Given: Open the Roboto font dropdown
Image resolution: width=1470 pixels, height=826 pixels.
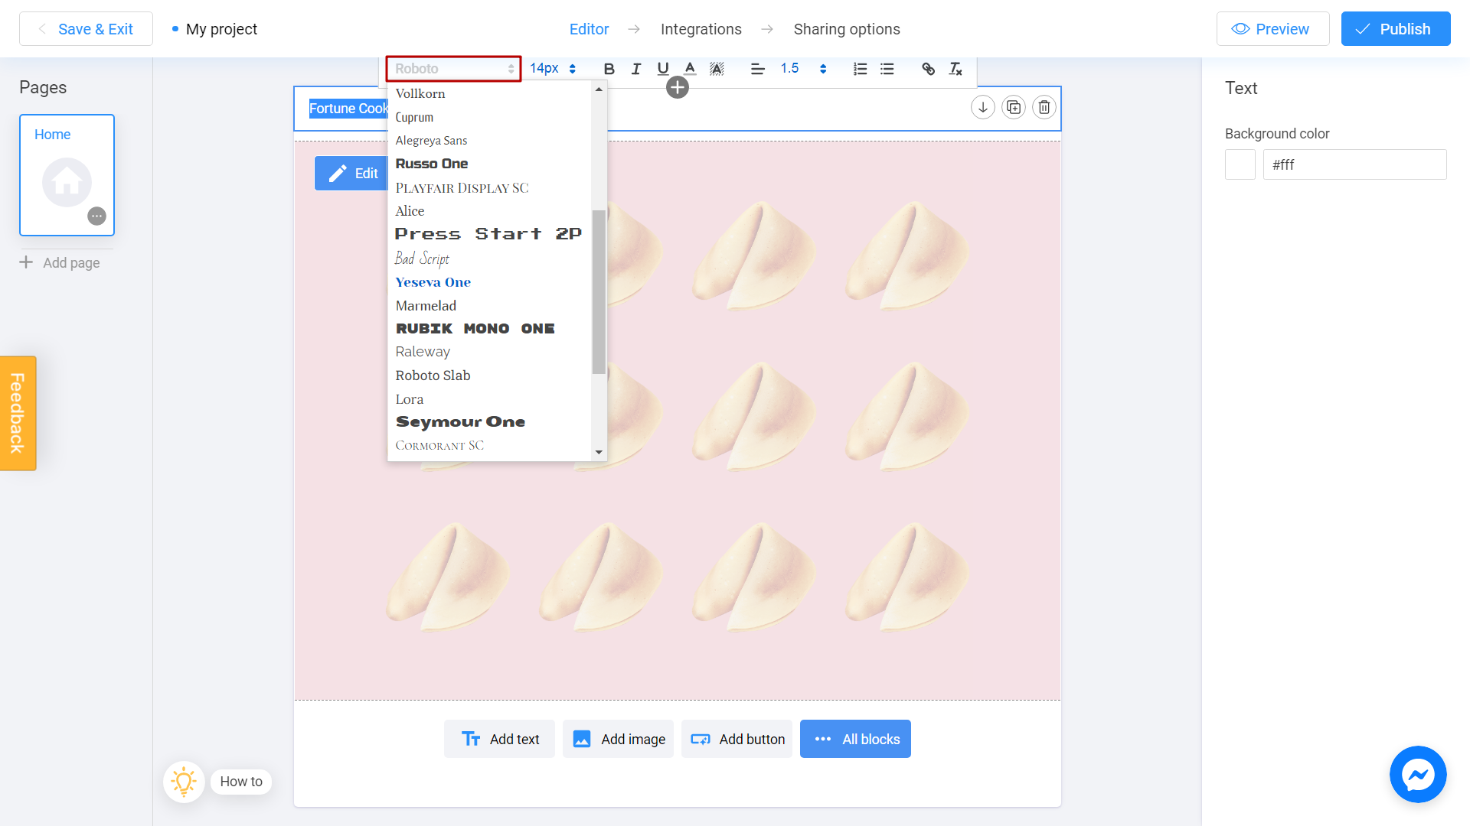Looking at the screenshot, I should pyautogui.click(x=454, y=67).
